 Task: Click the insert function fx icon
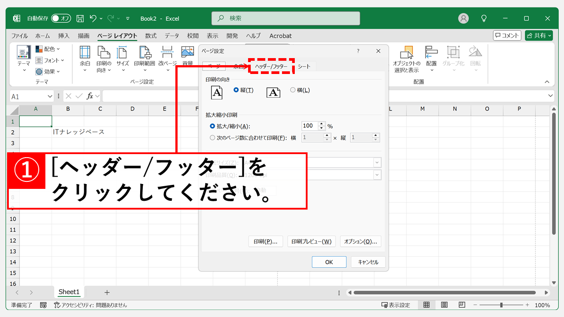[x=90, y=96]
